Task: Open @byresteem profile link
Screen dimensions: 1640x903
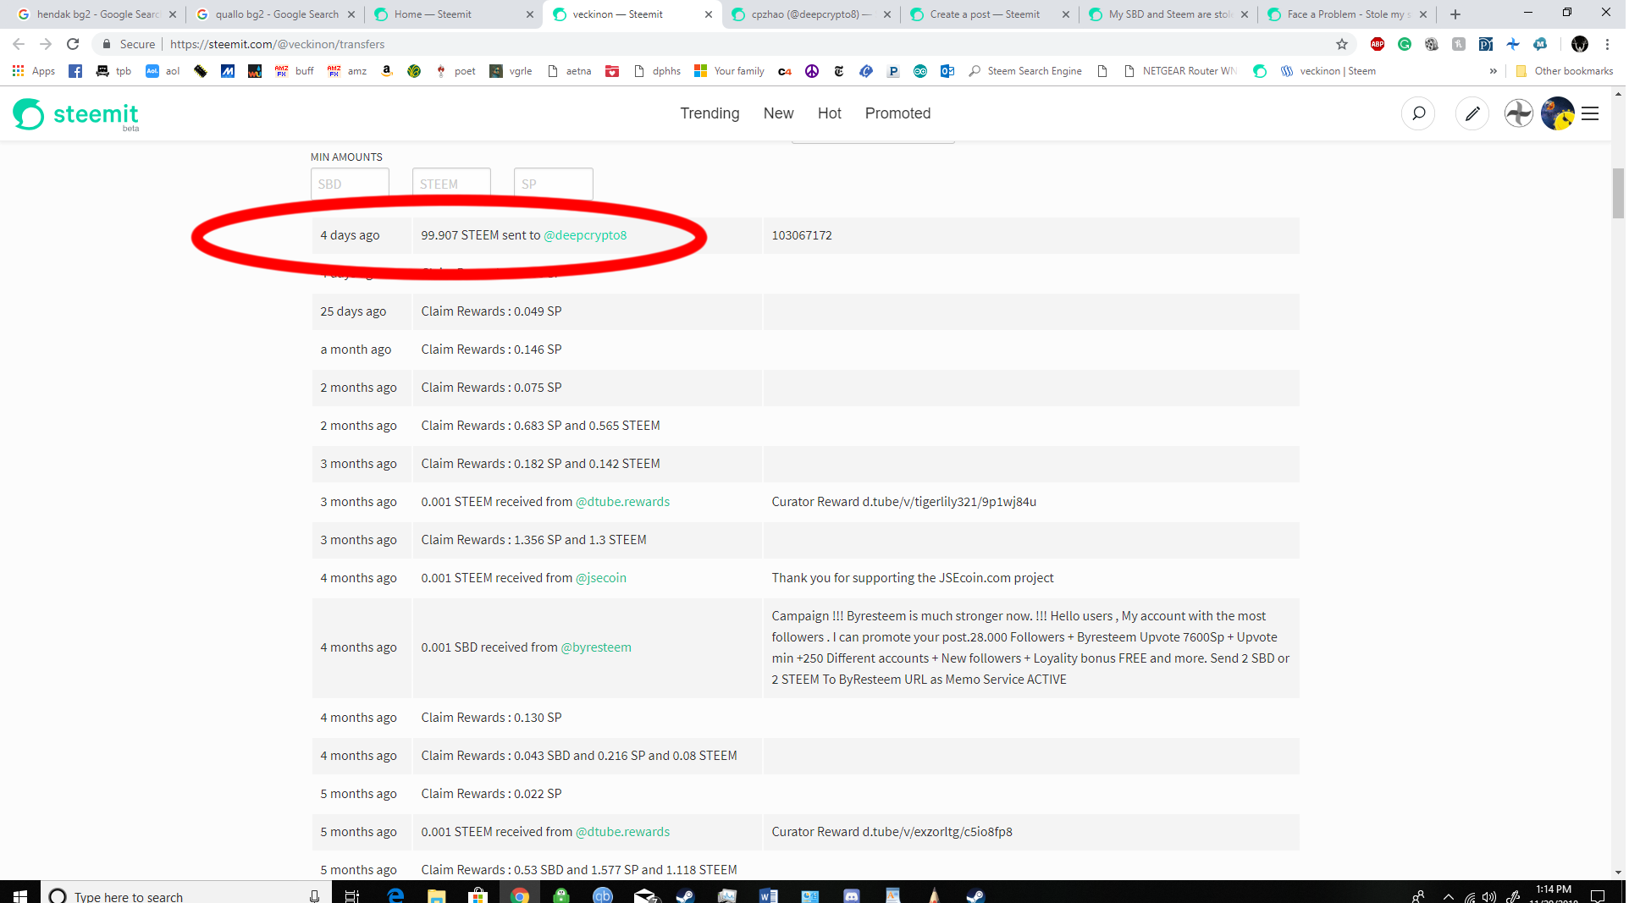Action: point(596,647)
